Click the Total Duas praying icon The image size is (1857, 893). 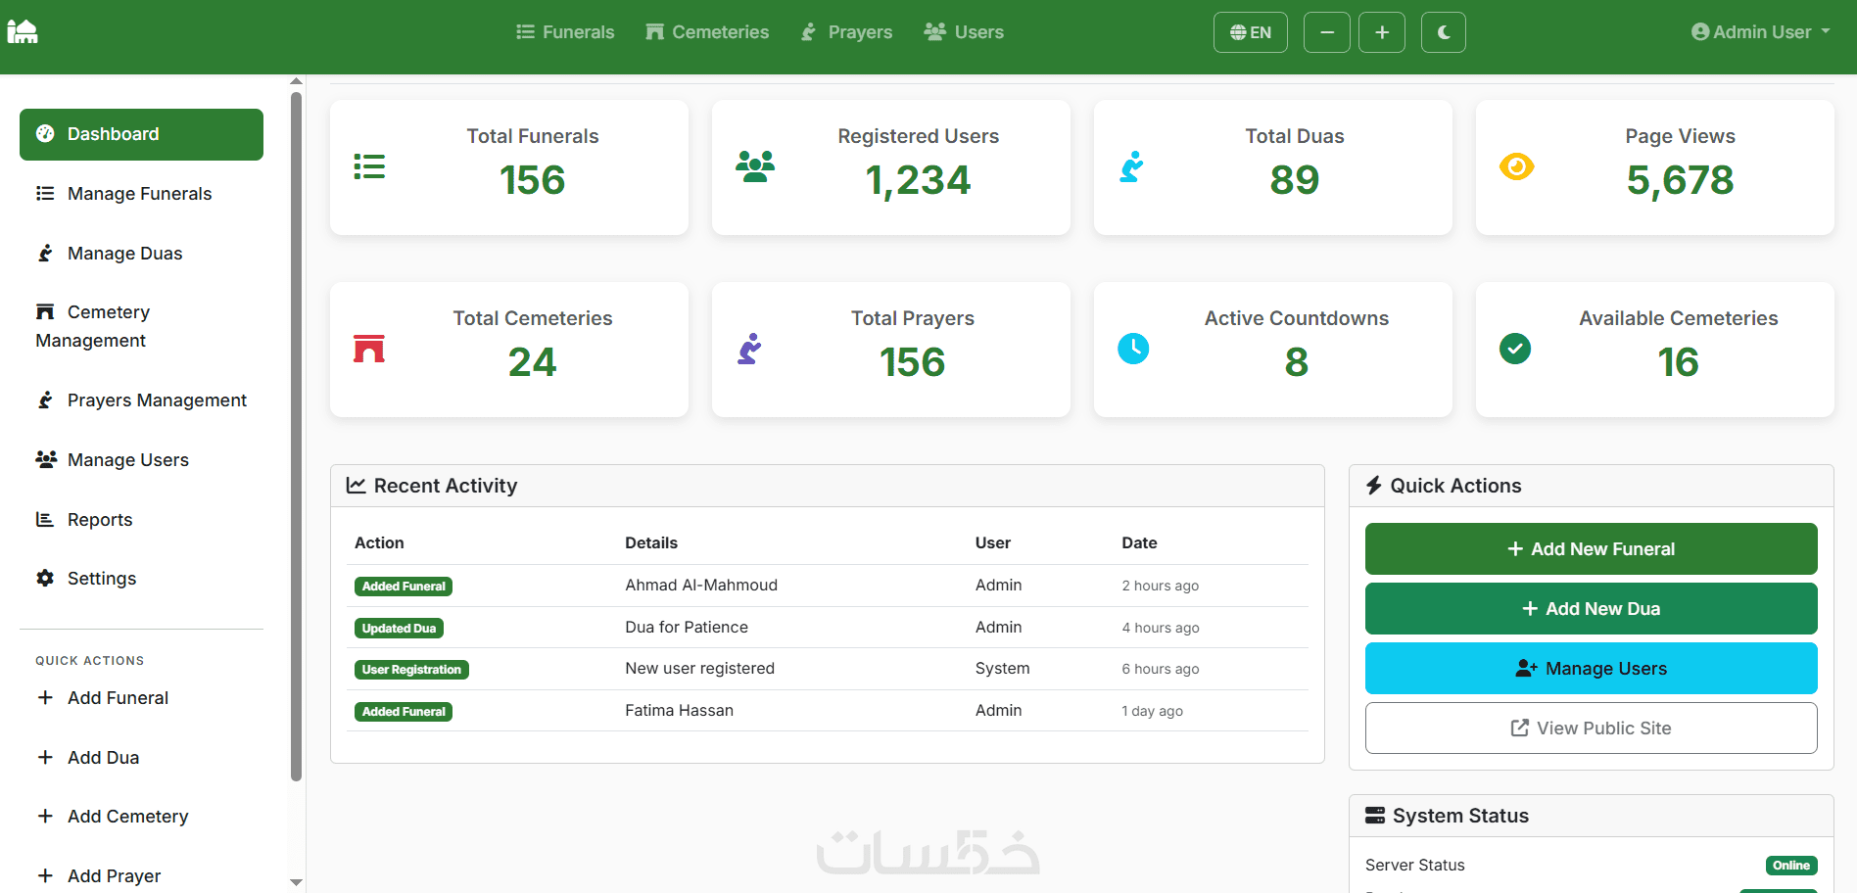pyautogui.click(x=1132, y=166)
